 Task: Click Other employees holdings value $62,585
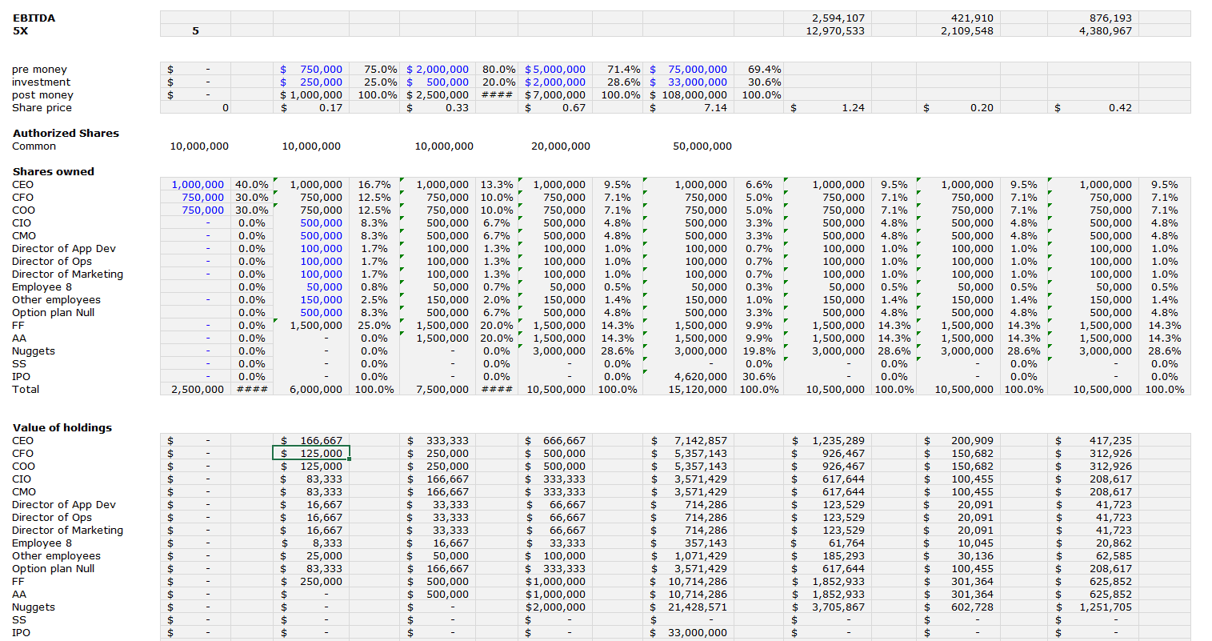pos(1093,556)
